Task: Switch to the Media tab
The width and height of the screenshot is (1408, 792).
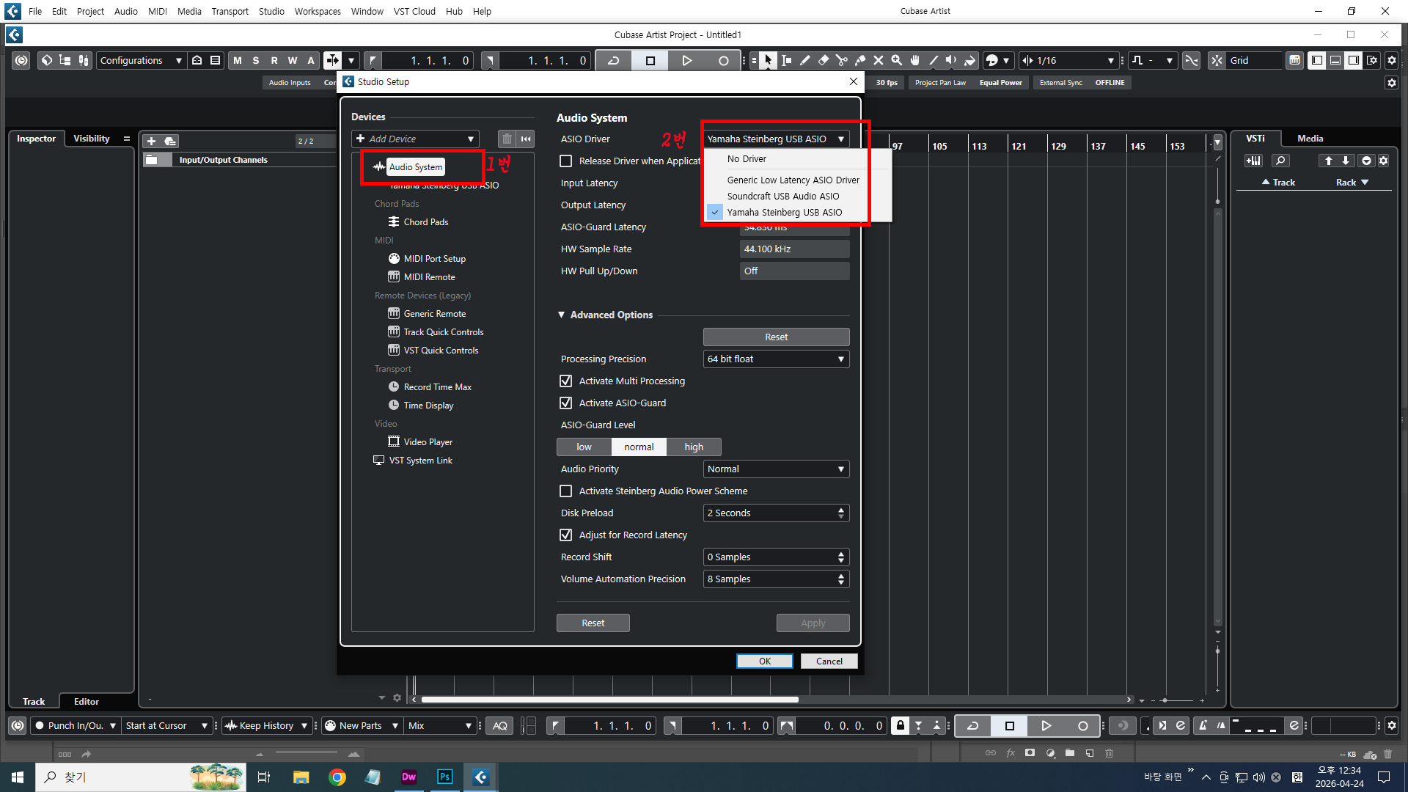Action: point(1310,138)
